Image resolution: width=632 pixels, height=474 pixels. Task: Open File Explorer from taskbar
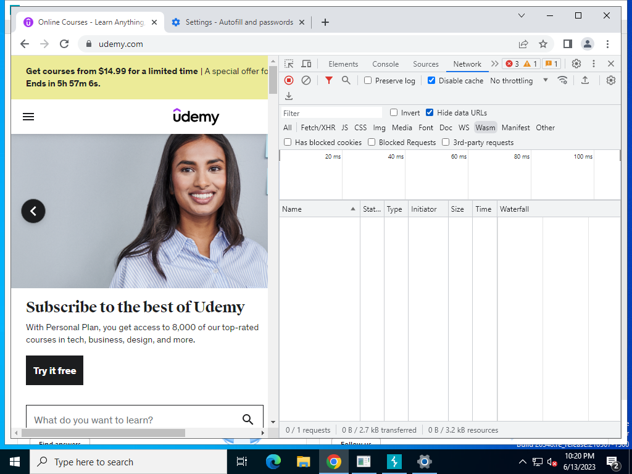click(303, 462)
